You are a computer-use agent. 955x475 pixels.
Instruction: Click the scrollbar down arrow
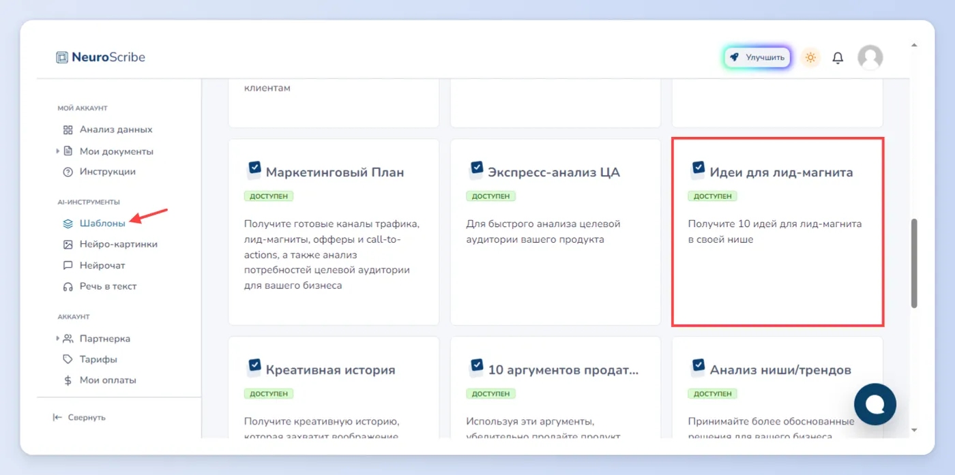point(914,430)
